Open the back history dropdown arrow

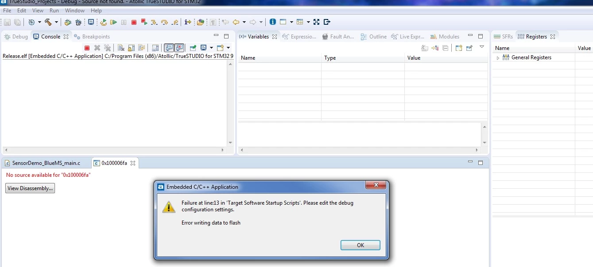[244, 22]
